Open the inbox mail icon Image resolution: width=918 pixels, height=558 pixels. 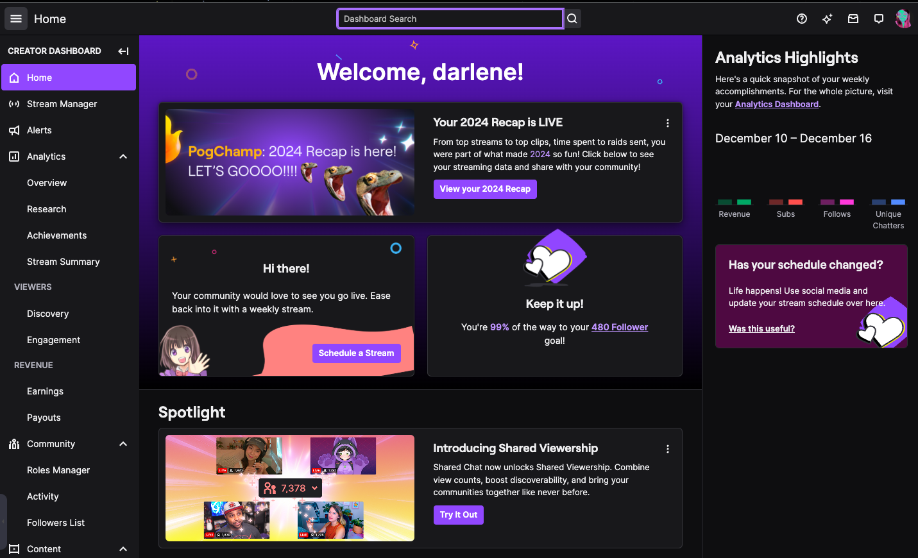click(x=853, y=19)
